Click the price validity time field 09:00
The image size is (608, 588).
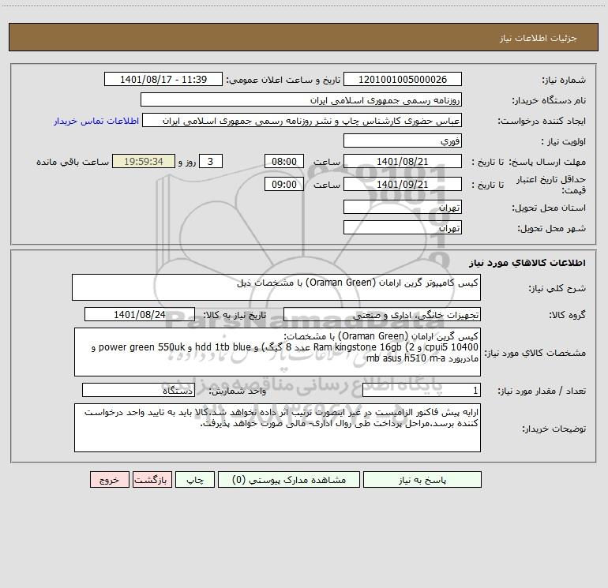pyautogui.click(x=283, y=184)
